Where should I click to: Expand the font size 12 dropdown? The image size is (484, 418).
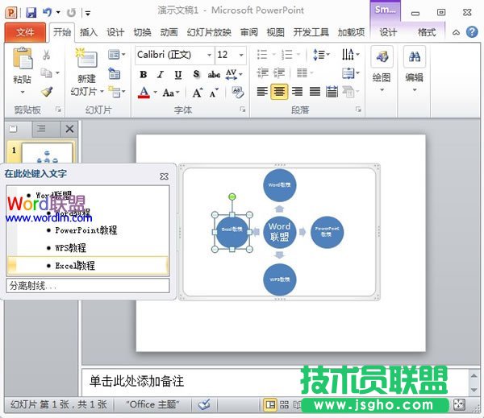point(241,55)
